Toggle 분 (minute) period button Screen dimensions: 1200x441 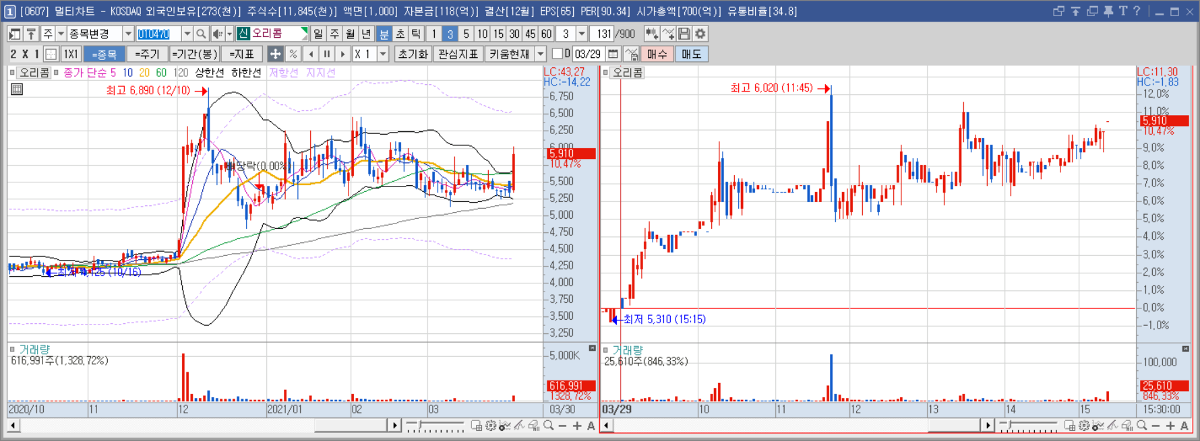click(384, 34)
